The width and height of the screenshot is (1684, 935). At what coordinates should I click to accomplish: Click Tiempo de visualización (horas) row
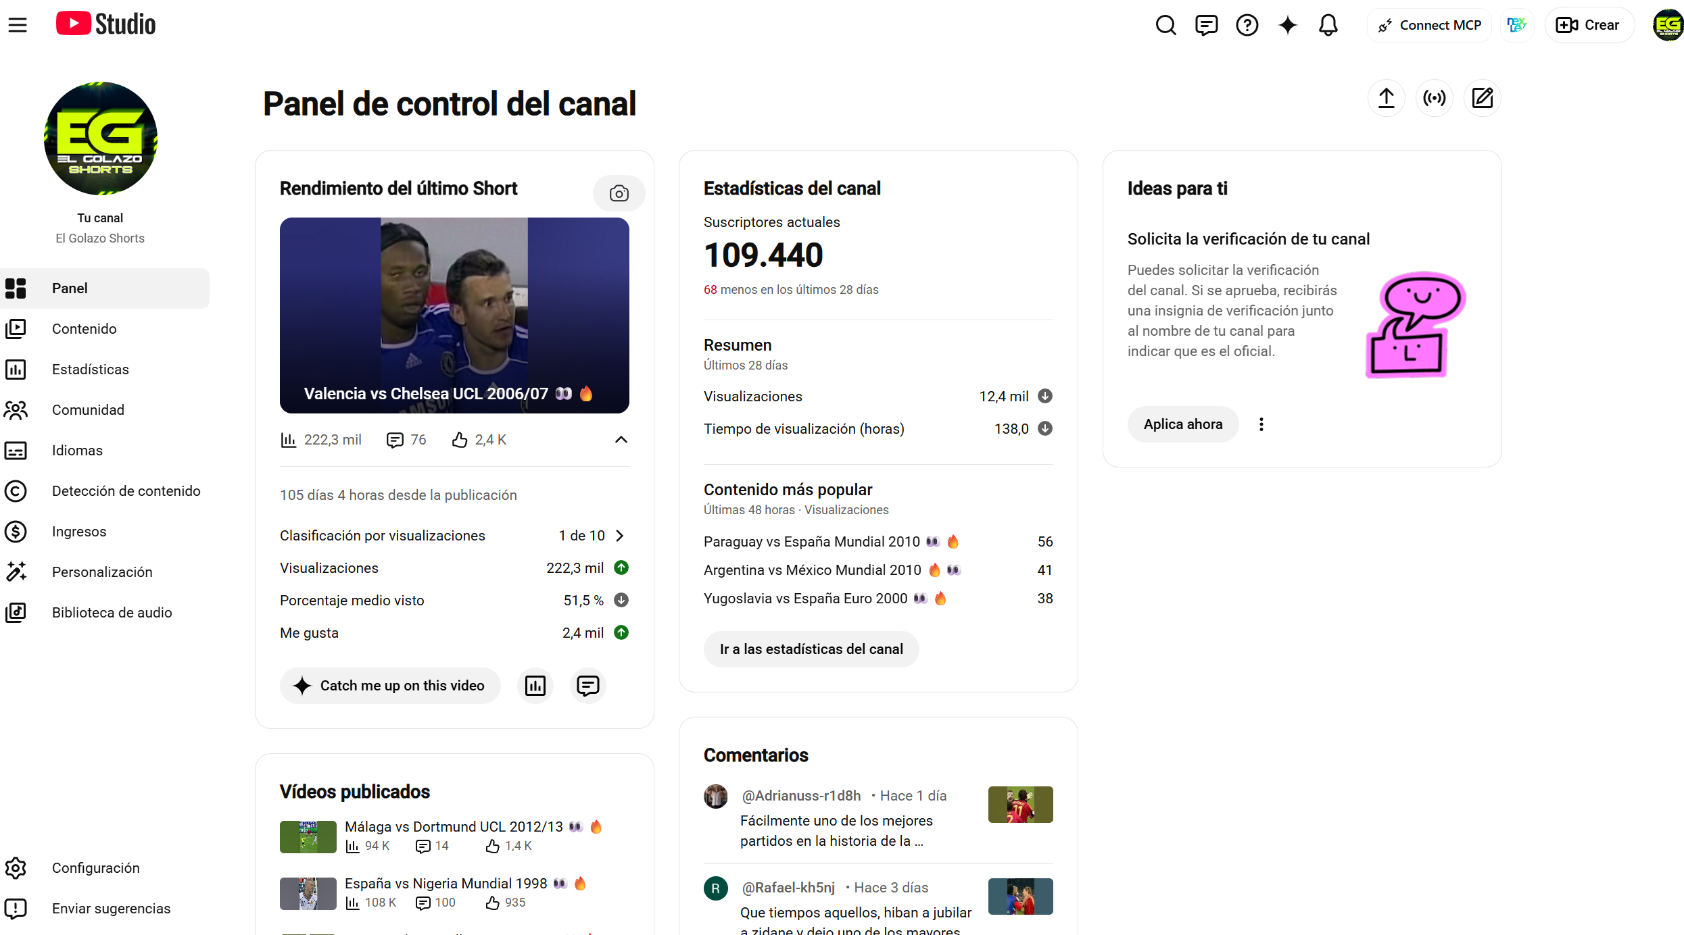click(x=878, y=429)
